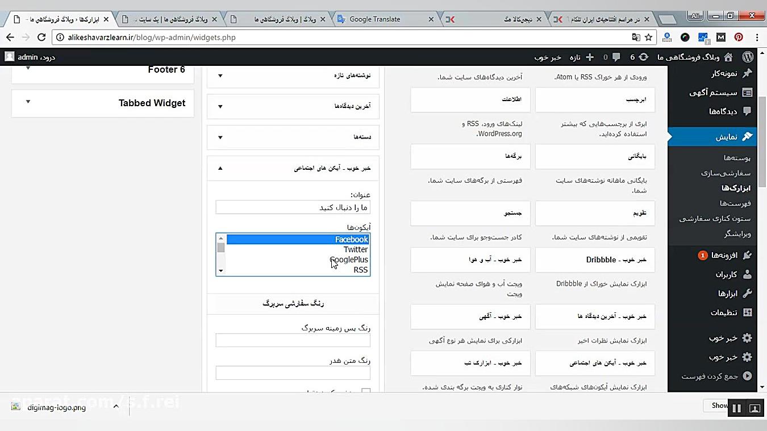Click the title field containing ما را دنبال کنید
Viewport: 767px width, 431px height.
(x=293, y=207)
